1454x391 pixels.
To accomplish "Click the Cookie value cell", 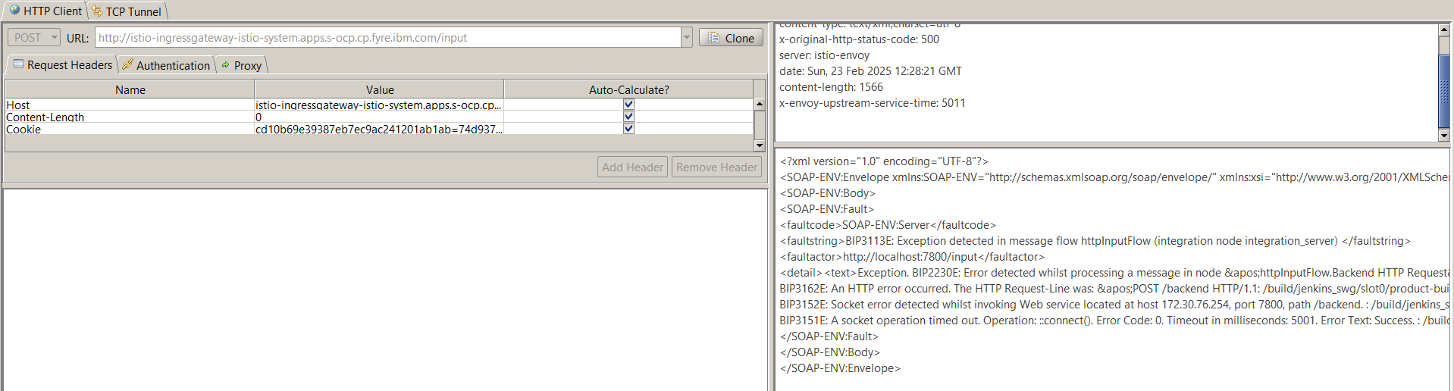I will click(379, 129).
